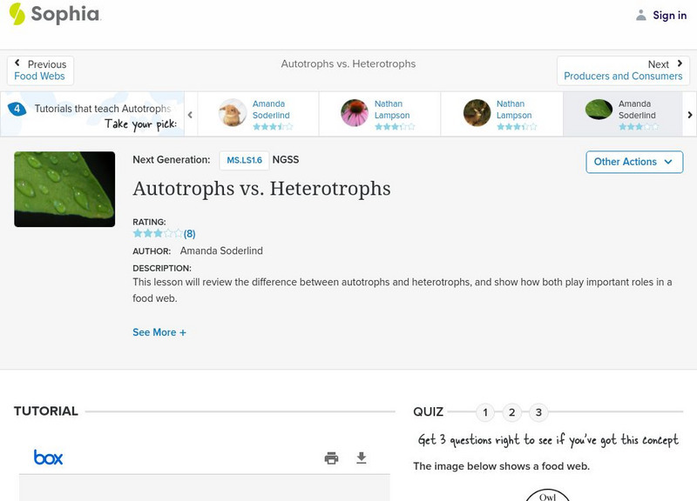Expand the description with See More +
Screen dimensions: 697x501
click(159, 332)
